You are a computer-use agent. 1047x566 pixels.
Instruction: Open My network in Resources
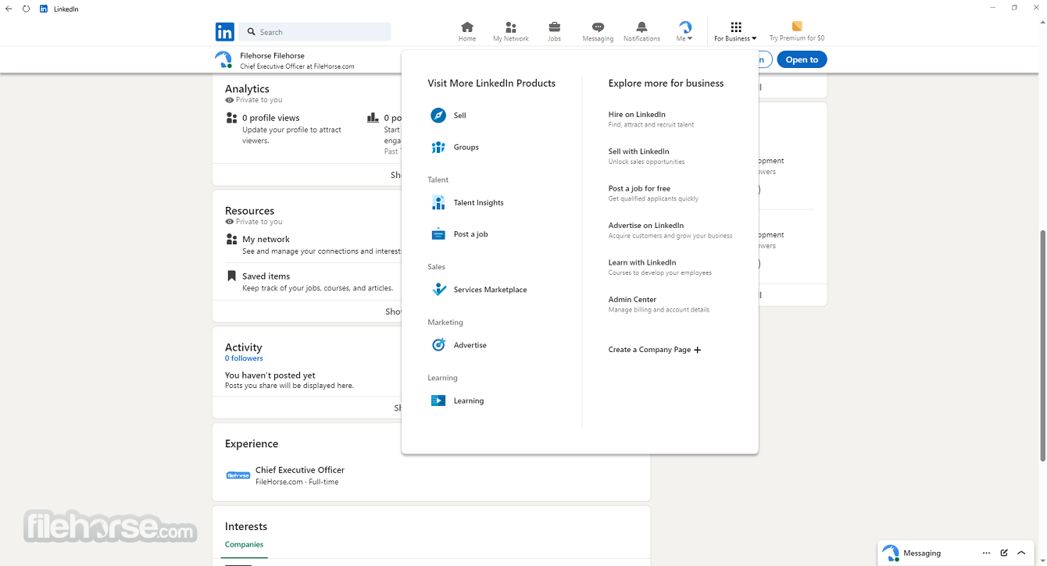tap(266, 240)
